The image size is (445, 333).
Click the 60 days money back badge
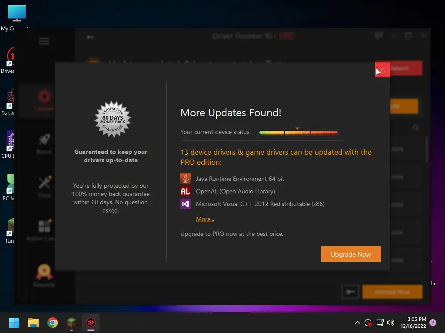click(x=113, y=119)
